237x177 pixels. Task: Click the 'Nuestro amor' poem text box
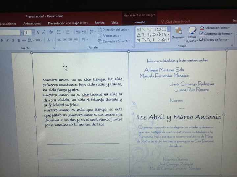click(83, 102)
